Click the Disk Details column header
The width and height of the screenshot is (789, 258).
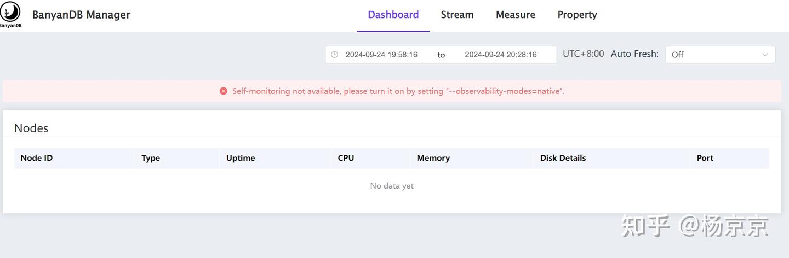[563, 158]
